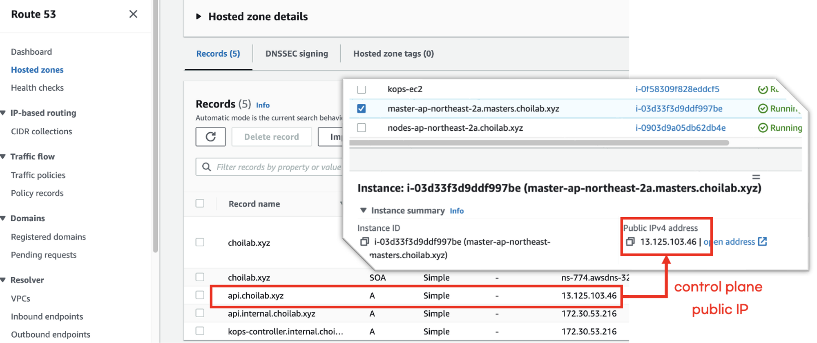Open CIDR collections in sidebar
Screen dimensions: 817x343
click(41, 131)
